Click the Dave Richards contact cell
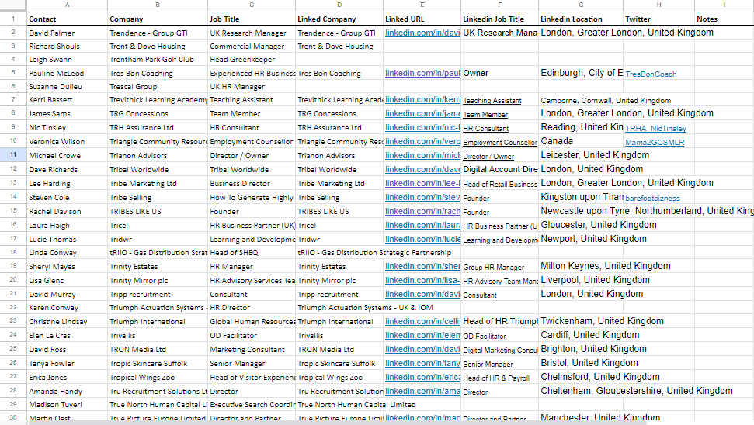The height and width of the screenshot is (425, 754). (x=67, y=170)
